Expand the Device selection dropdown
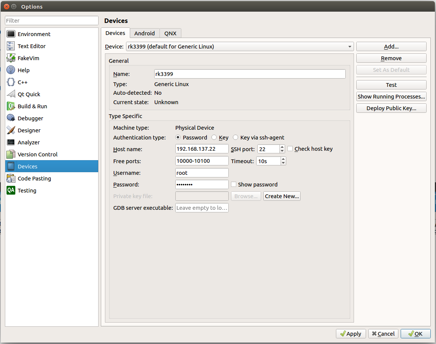This screenshot has width=436, height=344. [x=350, y=47]
